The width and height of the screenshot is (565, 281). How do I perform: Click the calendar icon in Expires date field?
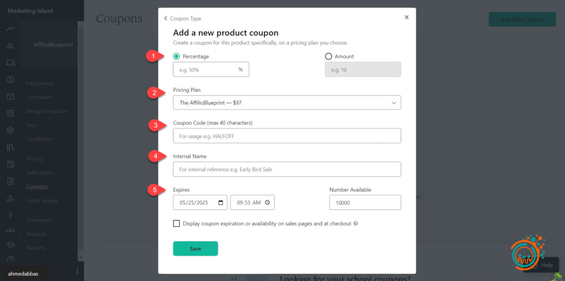(x=221, y=203)
